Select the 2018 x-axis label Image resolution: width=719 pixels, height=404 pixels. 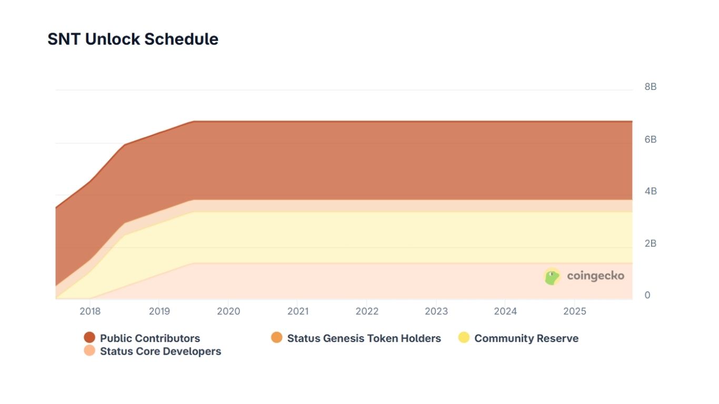[90, 311]
